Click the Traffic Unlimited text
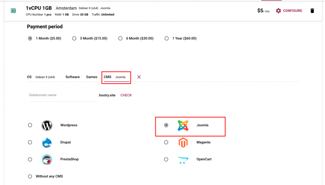The height and width of the screenshot is (185, 325). tap(103, 15)
